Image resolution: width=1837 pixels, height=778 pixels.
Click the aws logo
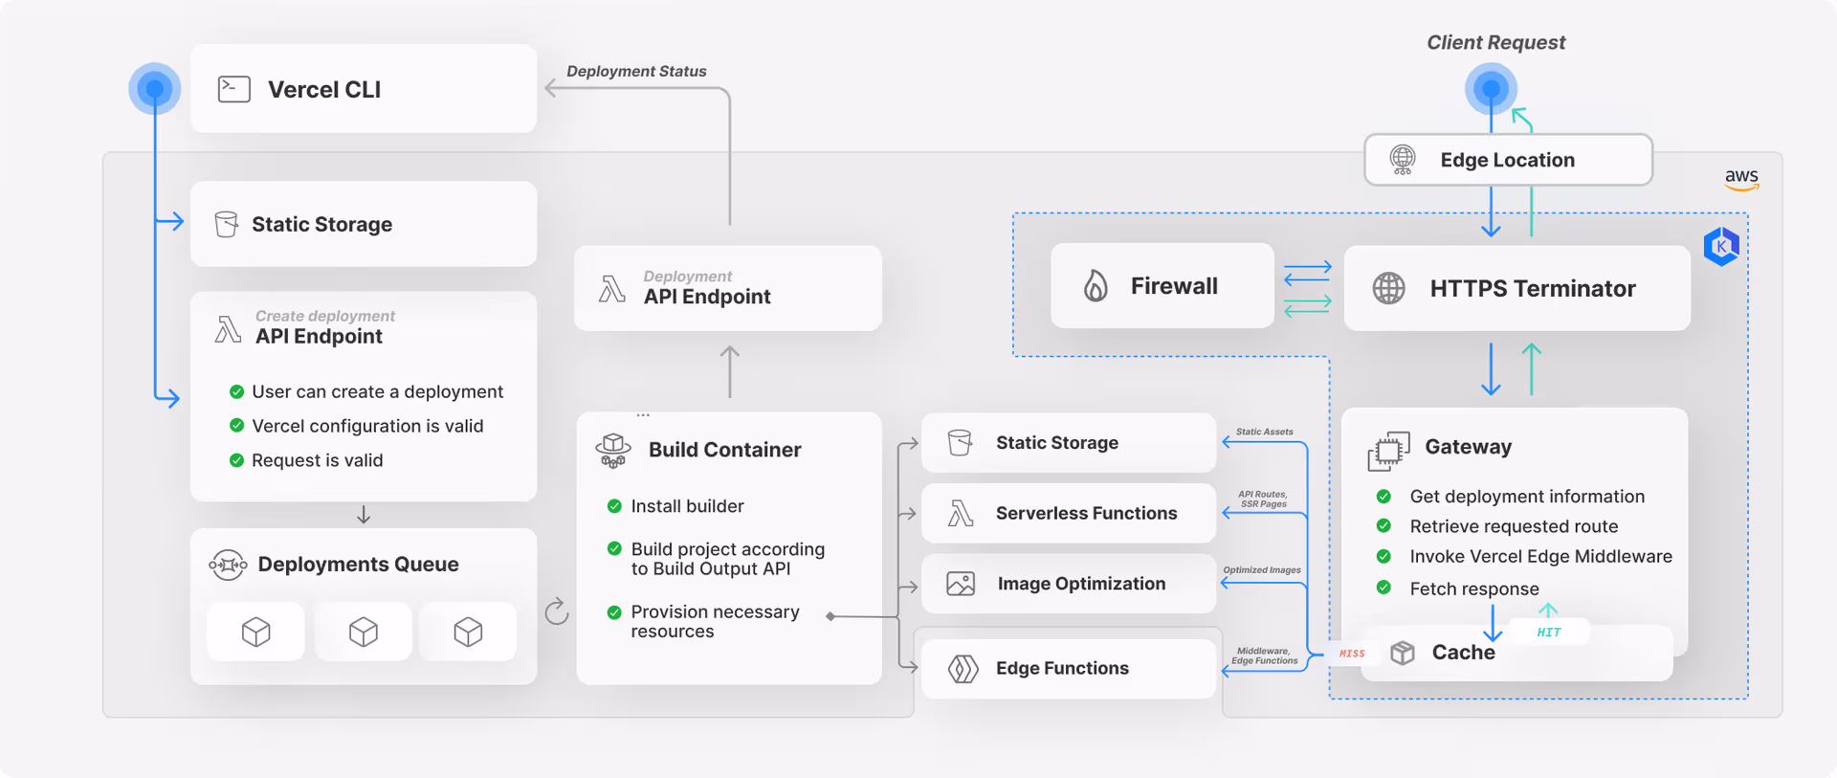pos(1741,179)
